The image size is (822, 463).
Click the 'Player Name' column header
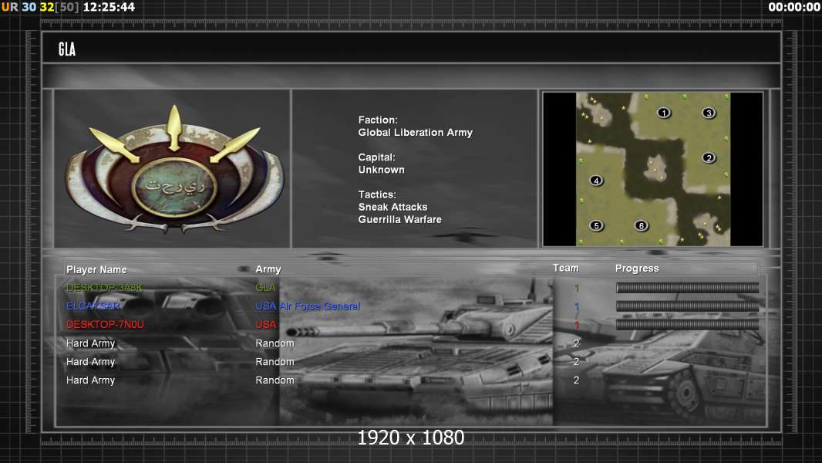coord(96,269)
